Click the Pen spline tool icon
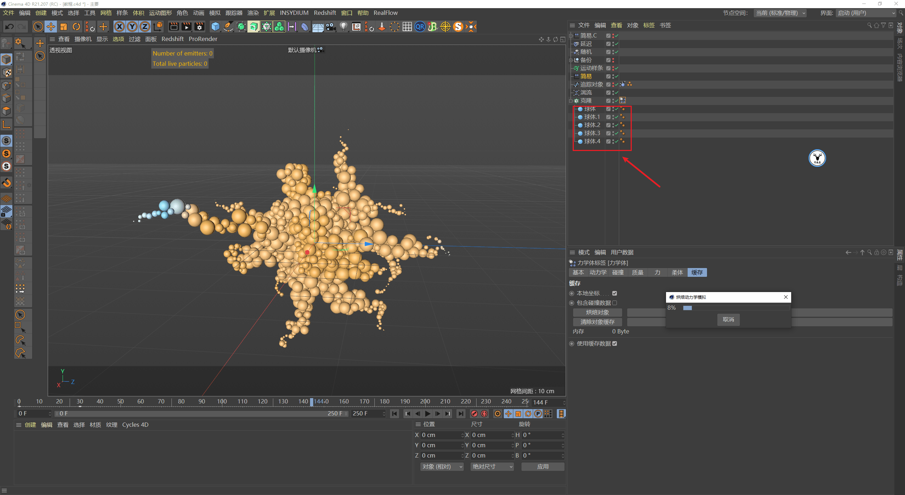 (228, 27)
